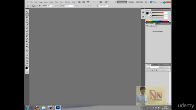Launch Mini Bridge from the application bar

click(x=84, y=2)
